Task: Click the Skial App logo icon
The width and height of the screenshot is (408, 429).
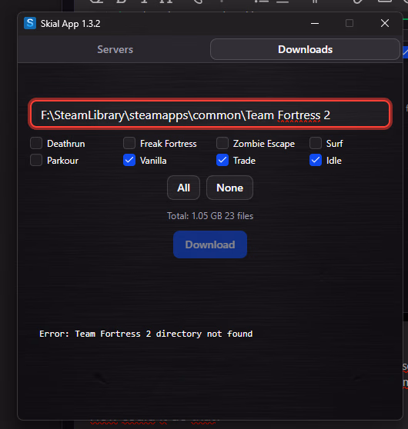Action: click(x=30, y=23)
